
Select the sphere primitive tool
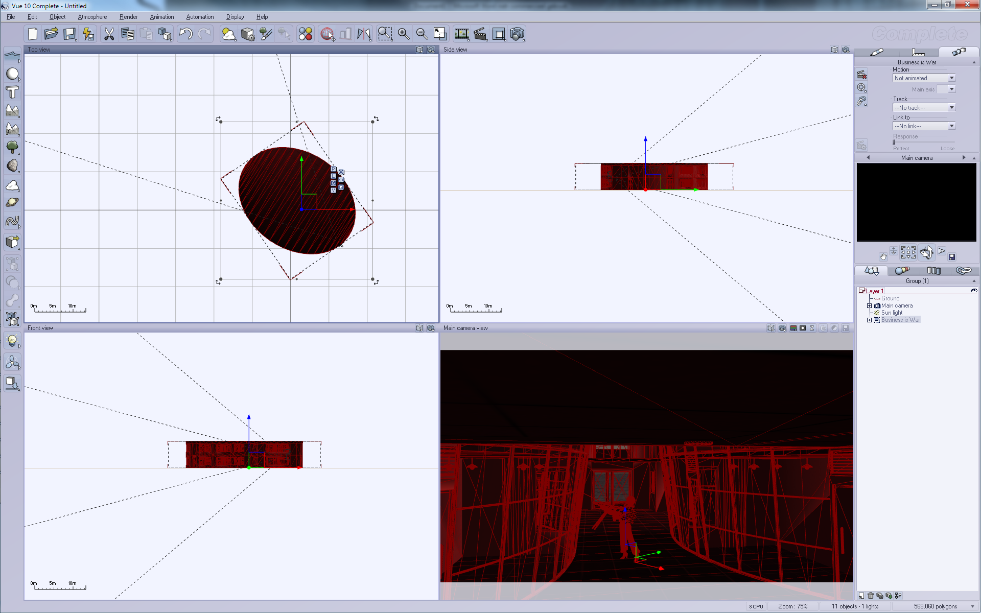[12, 74]
